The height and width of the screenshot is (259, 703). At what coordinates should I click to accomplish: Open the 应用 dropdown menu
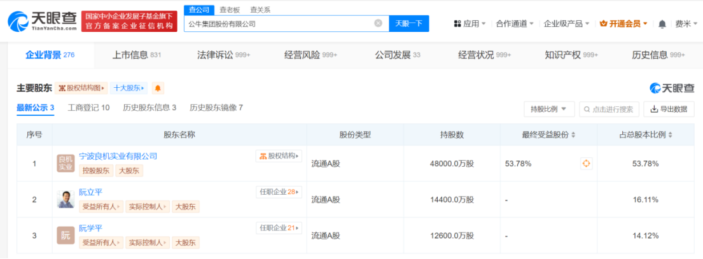470,24
